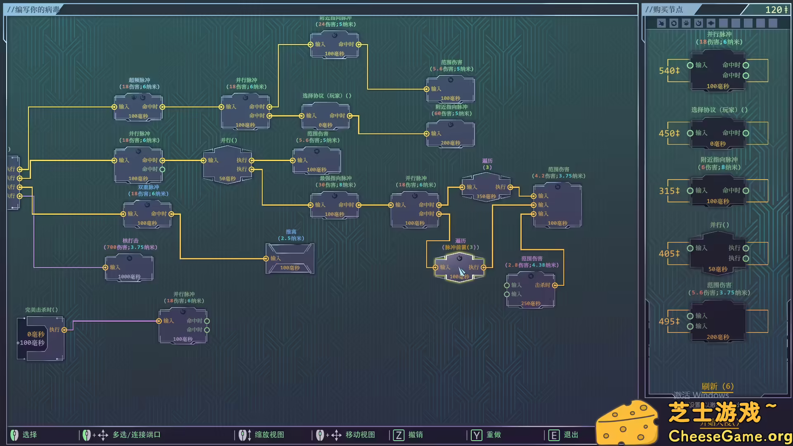The image size is (793, 446).
Task: Click the circular emblem filter icon in the shop toolbar
Action: (674, 23)
